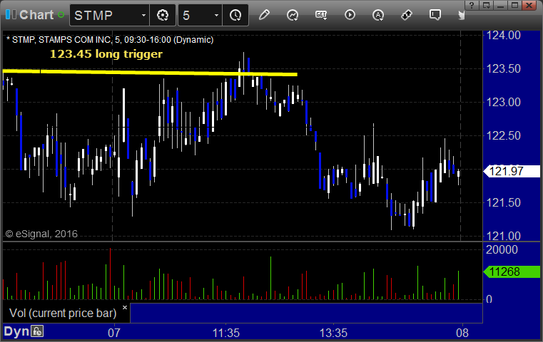Image resolution: width=543 pixels, height=342 pixels.
Task: Open the chat message bubble icon
Action: pyautogui.click(x=435, y=15)
